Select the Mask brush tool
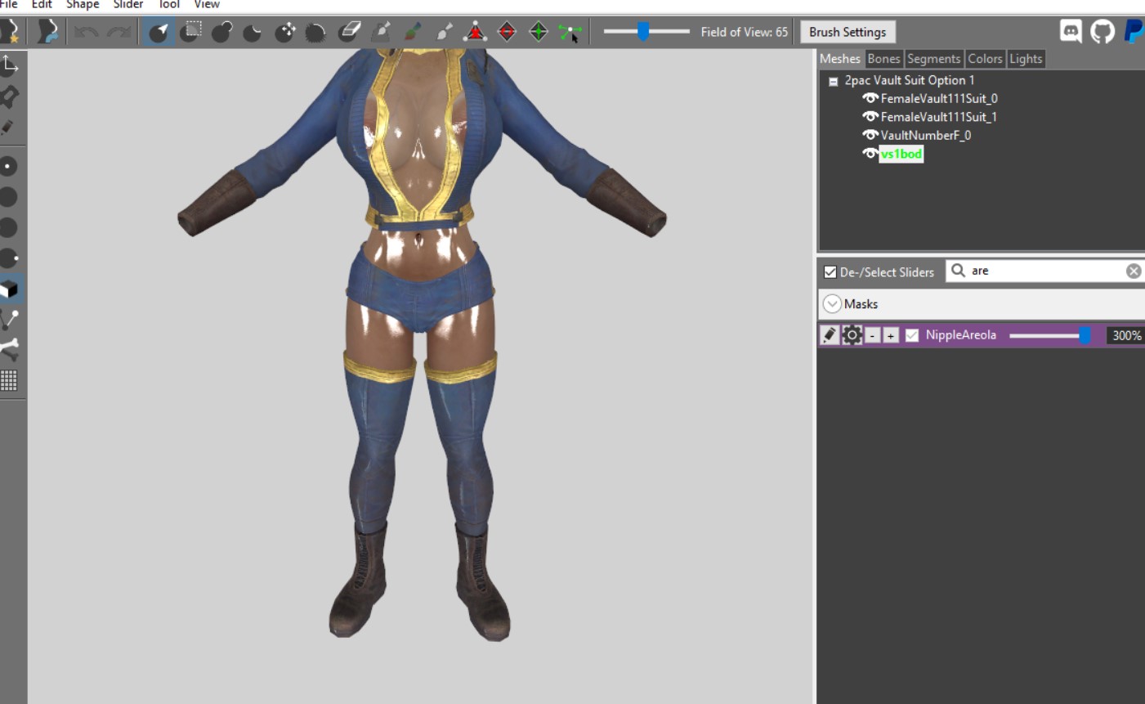This screenshot has width=1145, height=704. [x=190, y=32]
